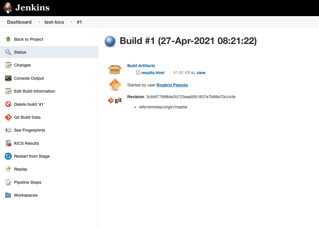Click the refs/remotes/origin/master branch text
The height and width of the screenshot is (228, 319).
[x=163, y=107]
